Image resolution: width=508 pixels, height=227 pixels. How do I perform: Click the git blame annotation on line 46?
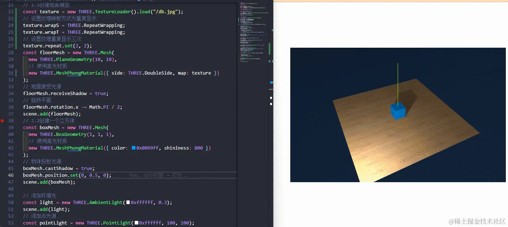(x=158, y=175)
